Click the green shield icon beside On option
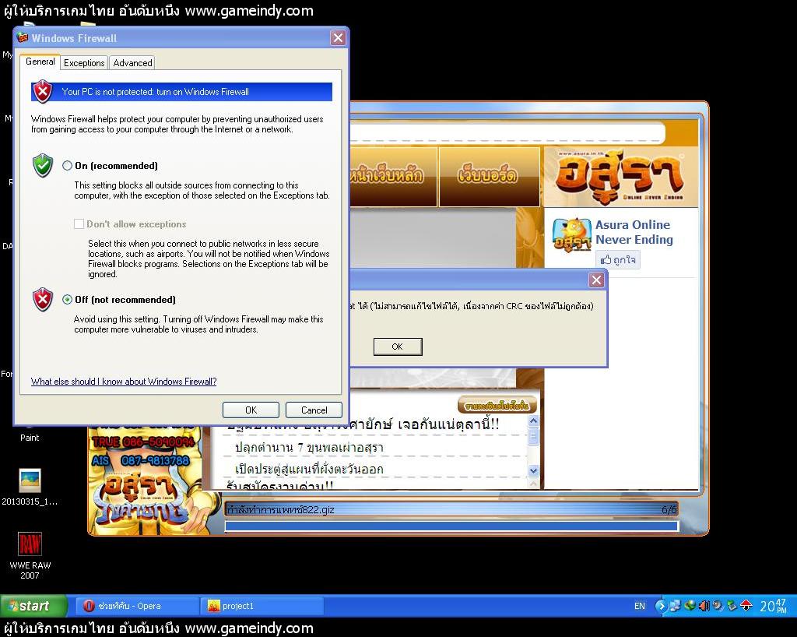Viewport: 797px width, 637px height. pos(43,165)
